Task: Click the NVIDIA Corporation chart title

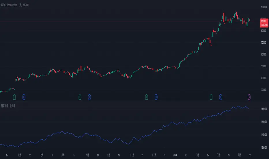Action: [x=15, y=5]
